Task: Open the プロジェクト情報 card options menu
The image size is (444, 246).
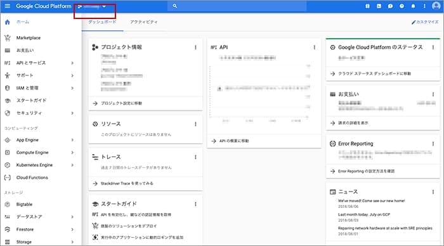Action: coord(195,48)
